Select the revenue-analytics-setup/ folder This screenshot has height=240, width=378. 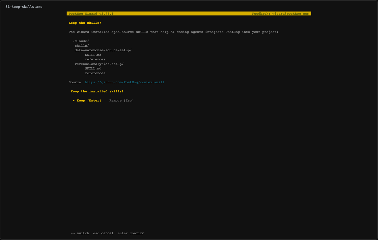99,64
